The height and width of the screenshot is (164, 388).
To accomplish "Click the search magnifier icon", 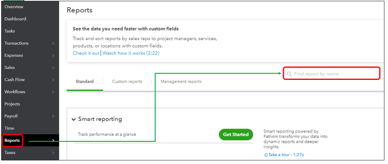I will 289,74.
